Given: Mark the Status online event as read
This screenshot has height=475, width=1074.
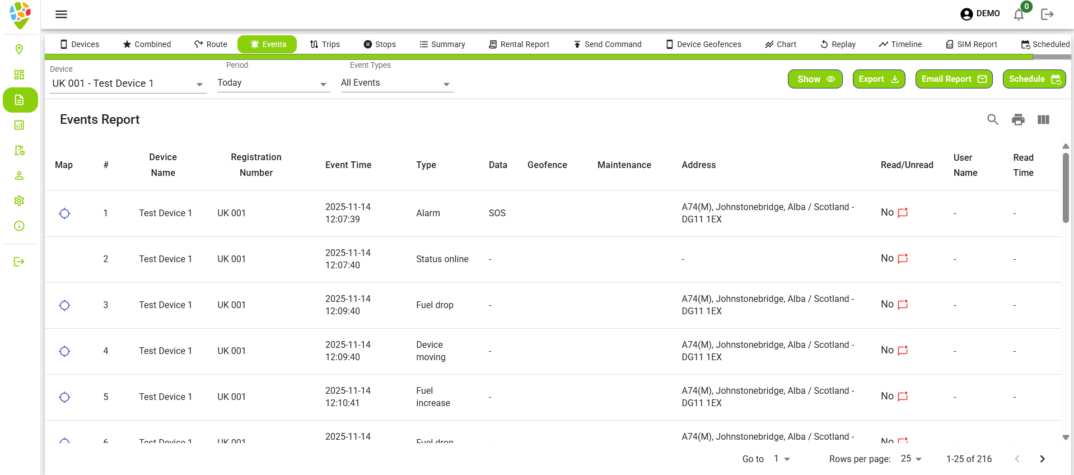Looking at the screenshot, I should coord(903,259).
